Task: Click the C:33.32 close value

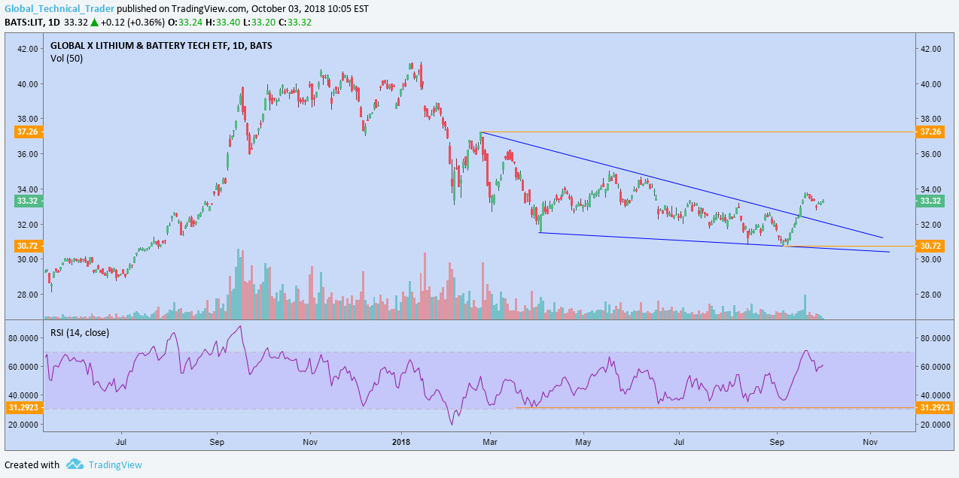Action: (294, 22)
